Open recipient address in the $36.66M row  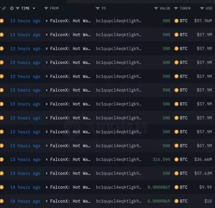coord(118,159)
